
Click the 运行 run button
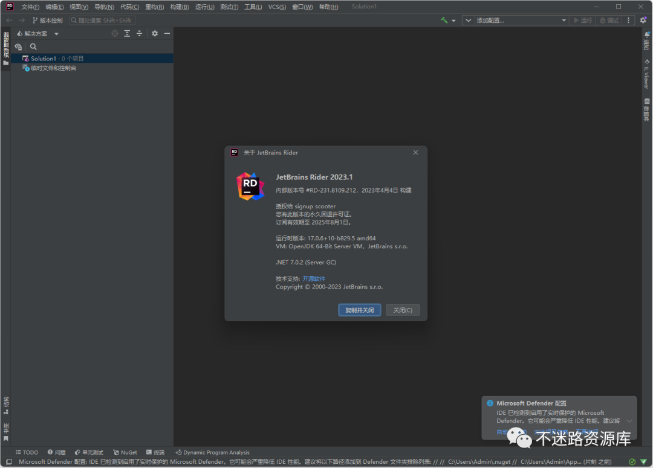[583, 21]
